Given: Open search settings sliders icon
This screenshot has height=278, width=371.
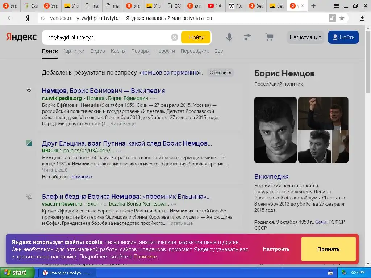Looking at the screenshot, I should pos(247,37).
